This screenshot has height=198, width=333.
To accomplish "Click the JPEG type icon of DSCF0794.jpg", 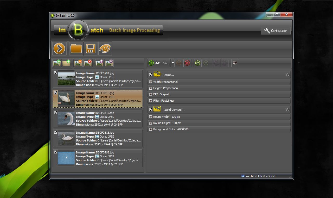I will click(97, 77).
